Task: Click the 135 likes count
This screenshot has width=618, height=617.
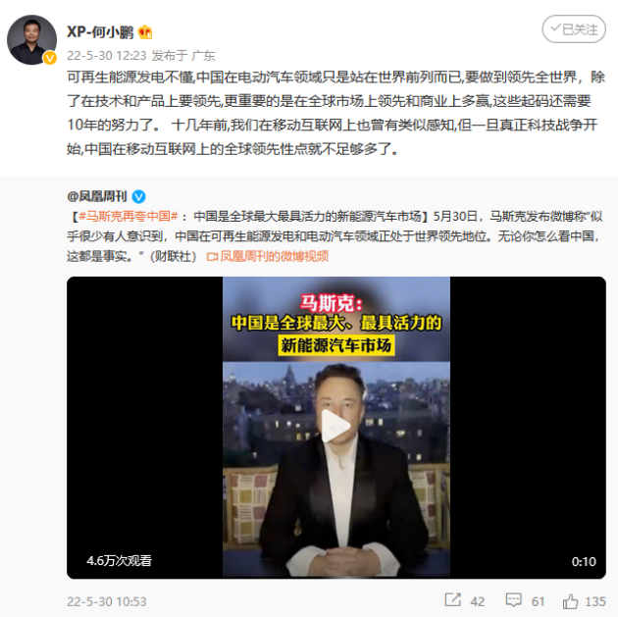Action: click(595, 601)
